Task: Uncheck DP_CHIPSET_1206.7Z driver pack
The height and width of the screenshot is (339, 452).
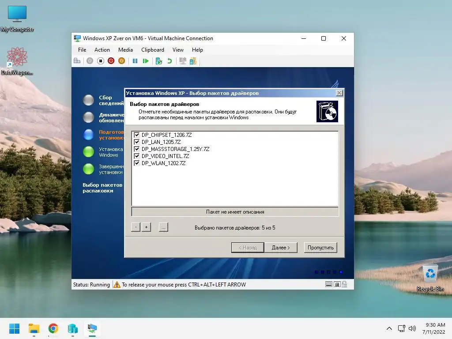Action: (x=137, y=135)
